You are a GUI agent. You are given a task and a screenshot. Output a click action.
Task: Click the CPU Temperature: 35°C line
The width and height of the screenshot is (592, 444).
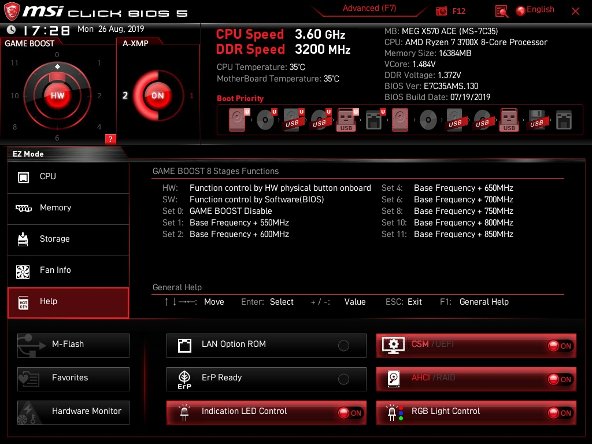[261, 67]
